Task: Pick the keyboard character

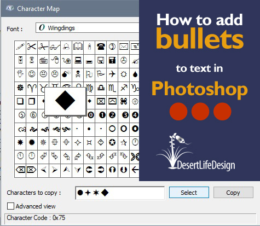Action: tap(43, 60)
